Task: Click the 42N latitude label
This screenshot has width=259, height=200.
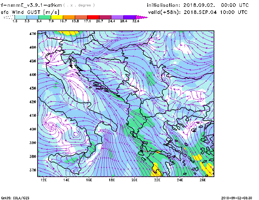Action: coord(33,102)
